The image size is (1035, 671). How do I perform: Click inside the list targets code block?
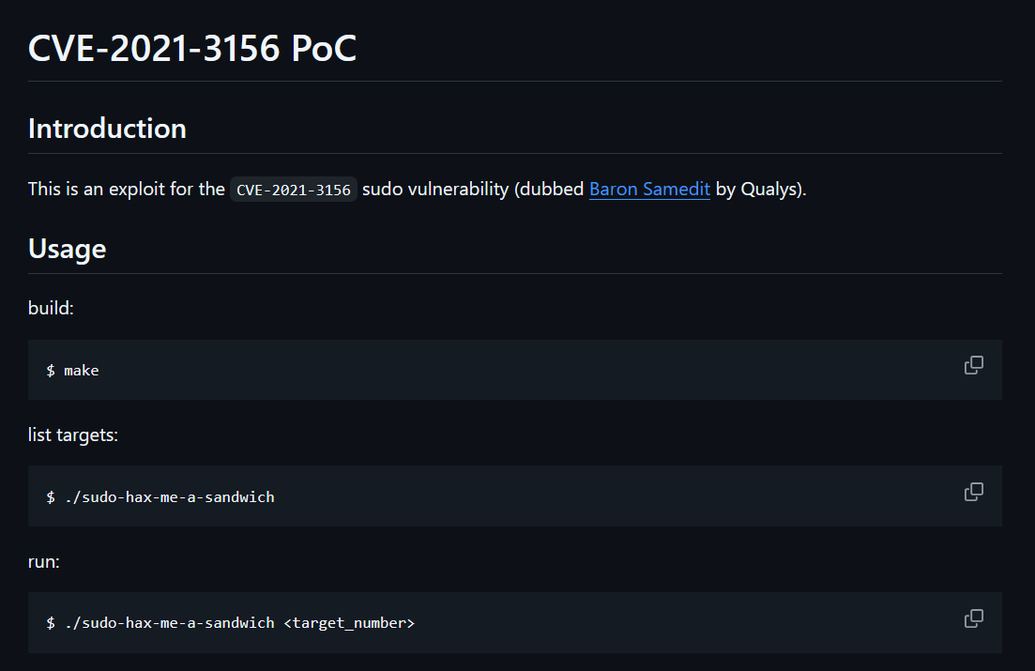click(x=515, y=496)
